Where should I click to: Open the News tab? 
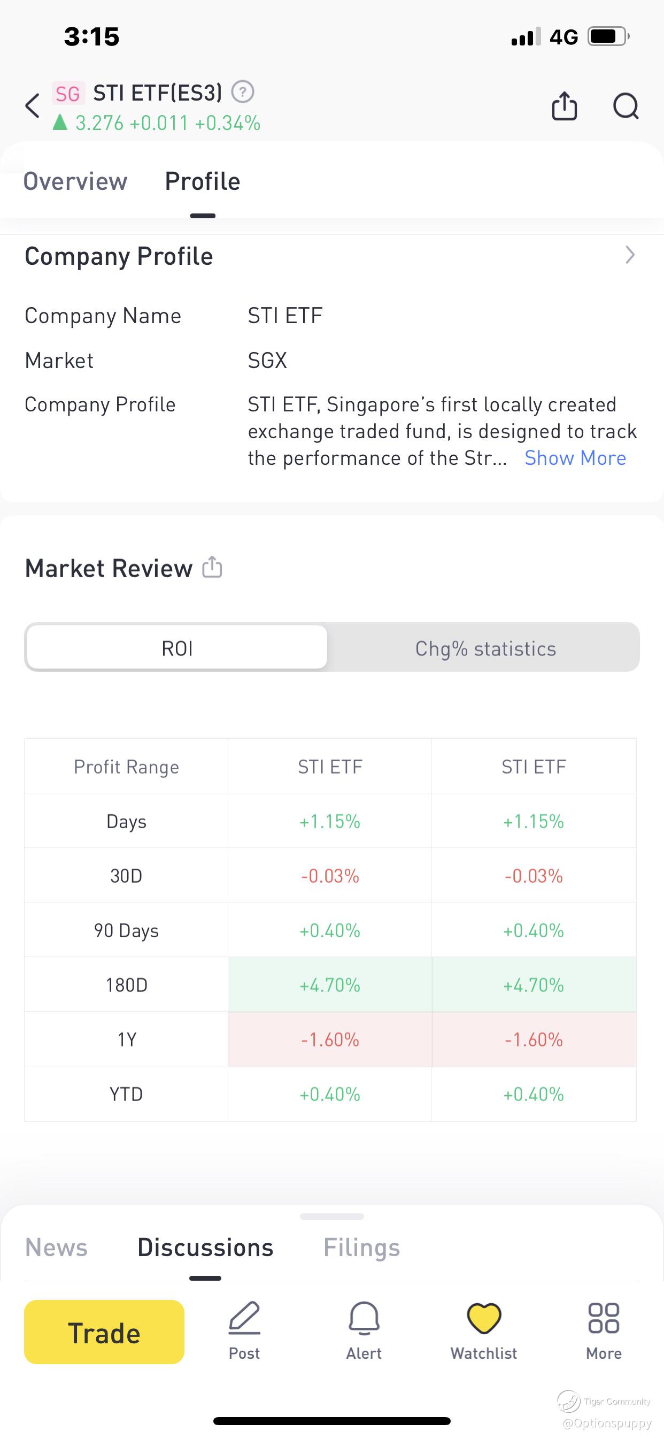(56, 1248)
